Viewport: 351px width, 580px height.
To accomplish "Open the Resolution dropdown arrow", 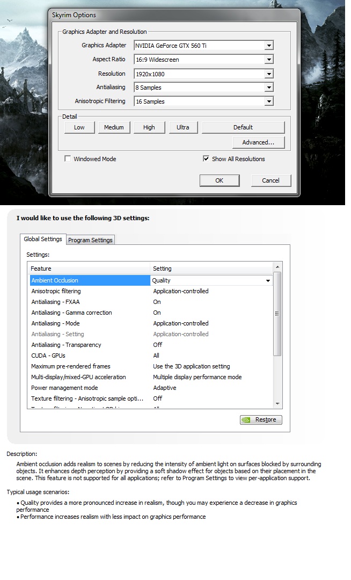I will [x=269, y=74].
